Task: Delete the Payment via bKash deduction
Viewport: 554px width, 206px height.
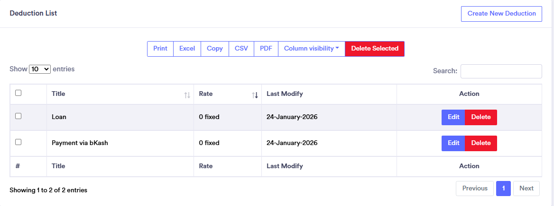Action: click(481, 143)
